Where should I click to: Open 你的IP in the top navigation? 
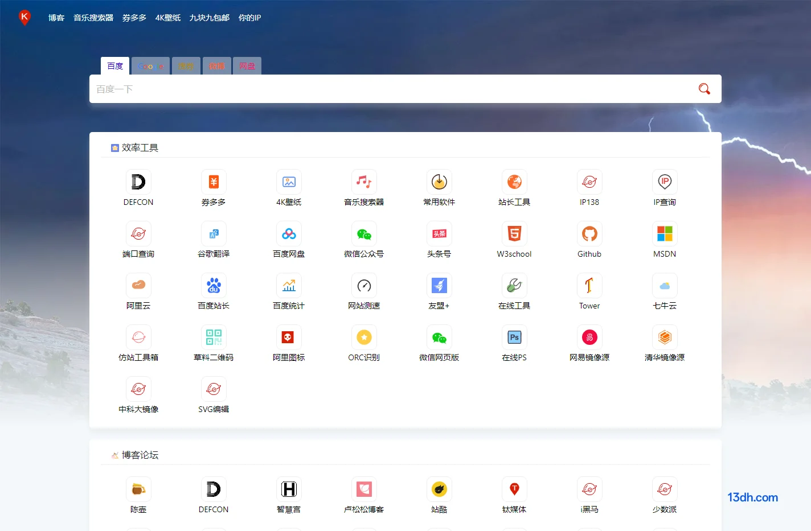[249, 18]
